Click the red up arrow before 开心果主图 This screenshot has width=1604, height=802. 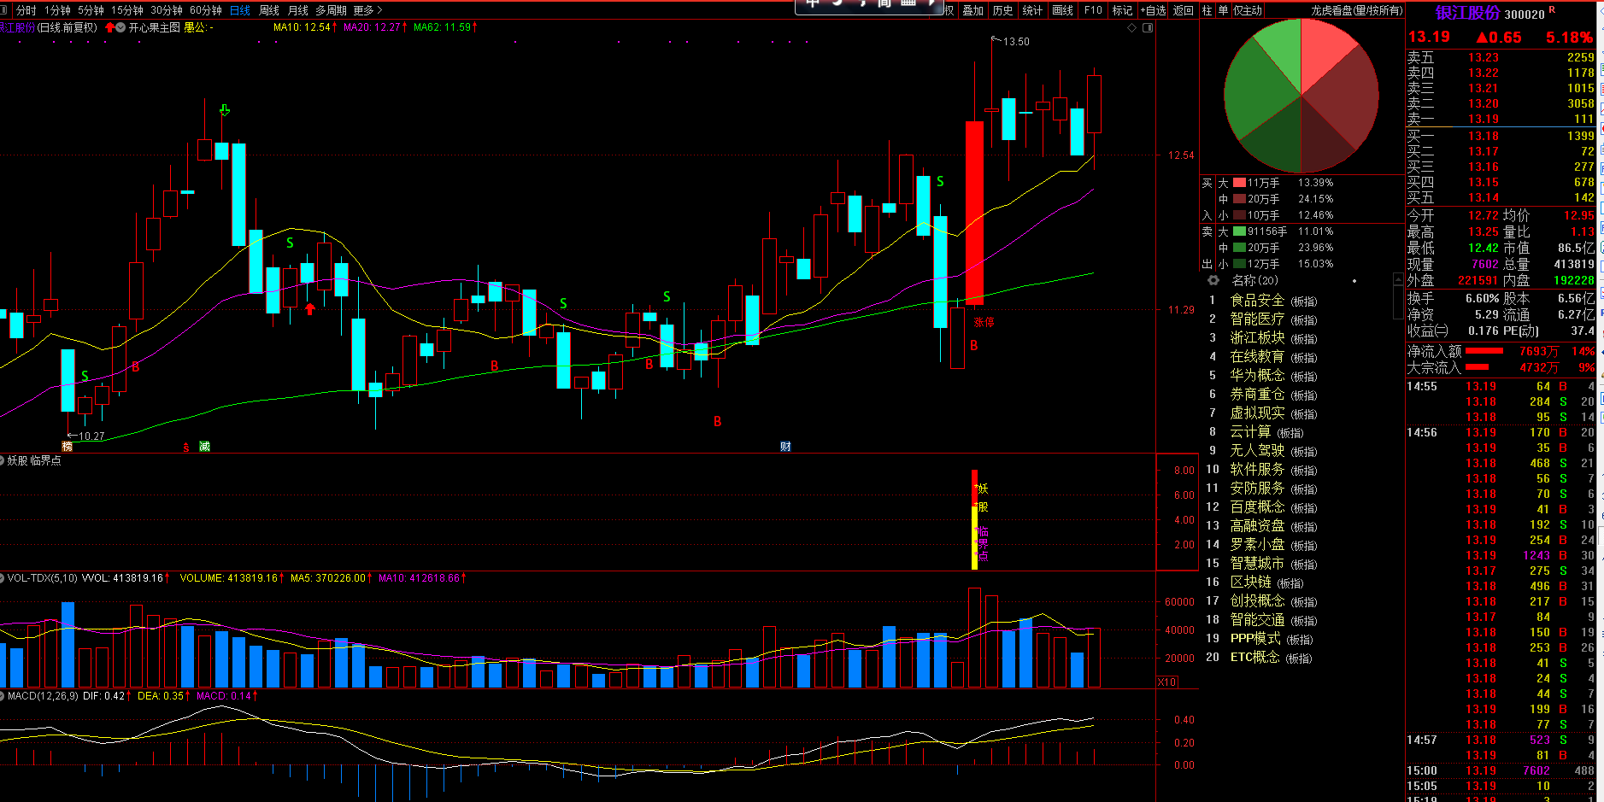(109, 27)
